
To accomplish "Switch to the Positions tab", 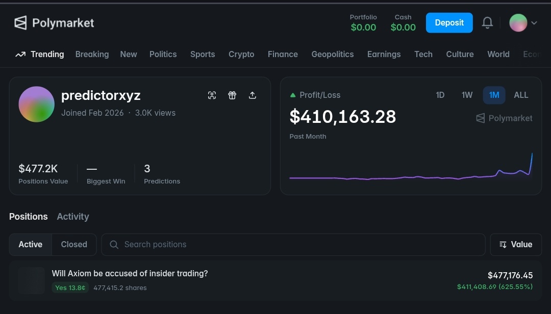I will coord(29,216).
